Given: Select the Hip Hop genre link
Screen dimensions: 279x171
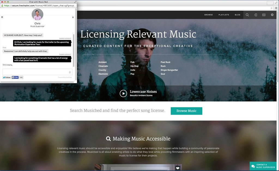Looking at the screenshot, I should pos(134,66).
